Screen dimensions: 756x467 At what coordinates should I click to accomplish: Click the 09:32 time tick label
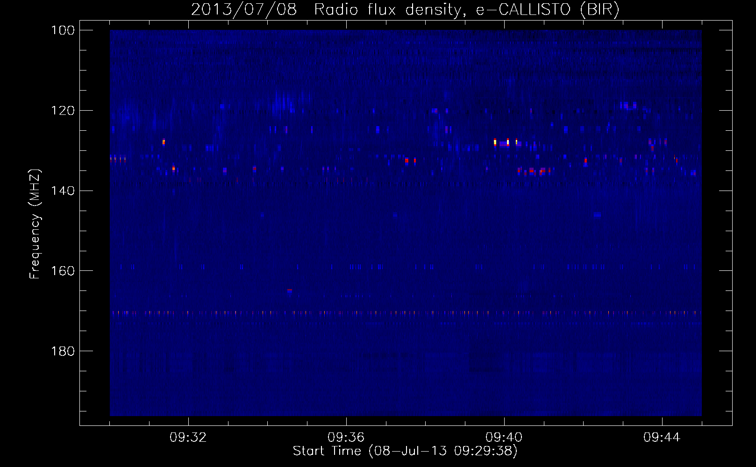click(188, 438)
